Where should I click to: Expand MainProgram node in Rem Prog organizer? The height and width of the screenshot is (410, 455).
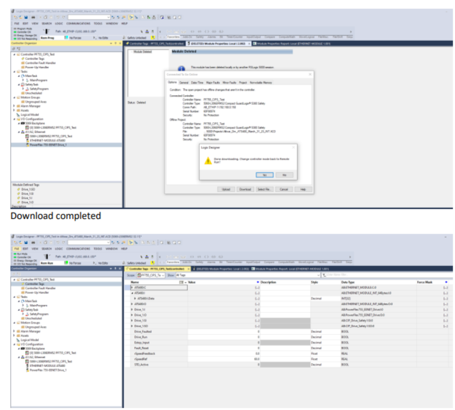click(x=23, y=80)
